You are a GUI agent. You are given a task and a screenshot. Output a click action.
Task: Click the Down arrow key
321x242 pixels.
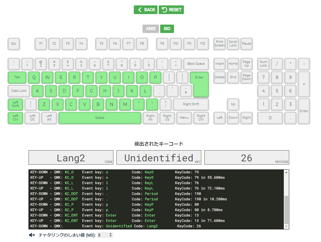[x=233, y=118]
